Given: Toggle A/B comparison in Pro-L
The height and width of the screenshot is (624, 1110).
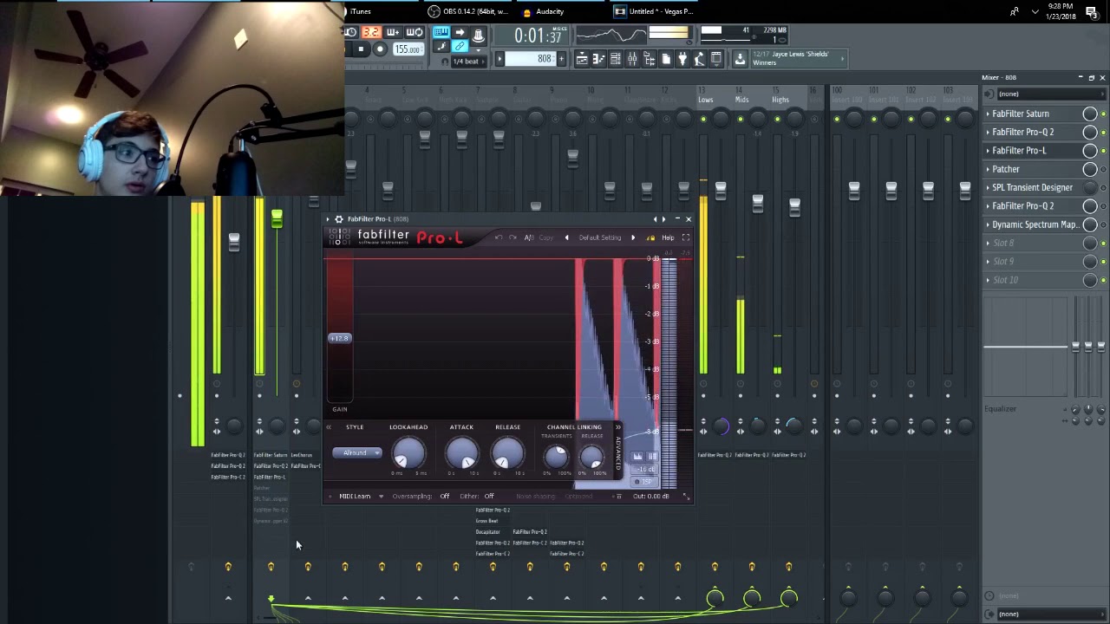Looking at the screenshot, I should 528,237.
